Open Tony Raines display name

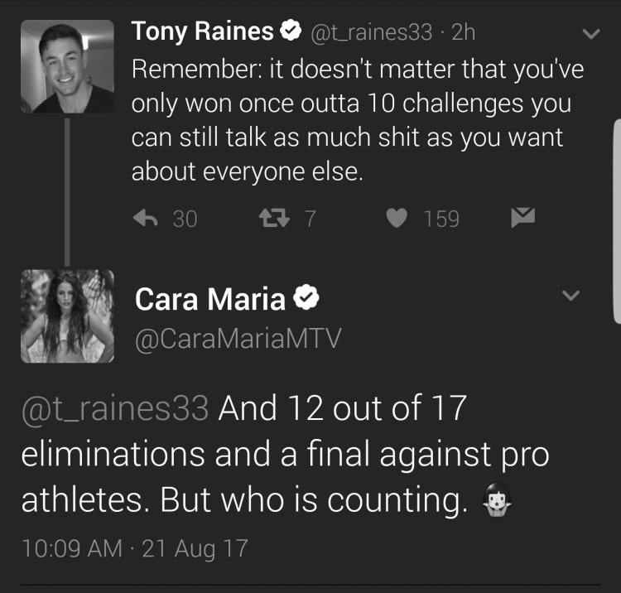click(202, 31)
